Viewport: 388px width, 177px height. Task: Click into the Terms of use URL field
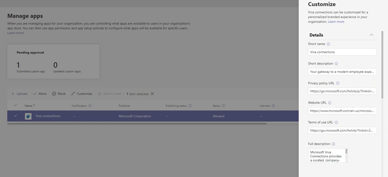(342, 131)
